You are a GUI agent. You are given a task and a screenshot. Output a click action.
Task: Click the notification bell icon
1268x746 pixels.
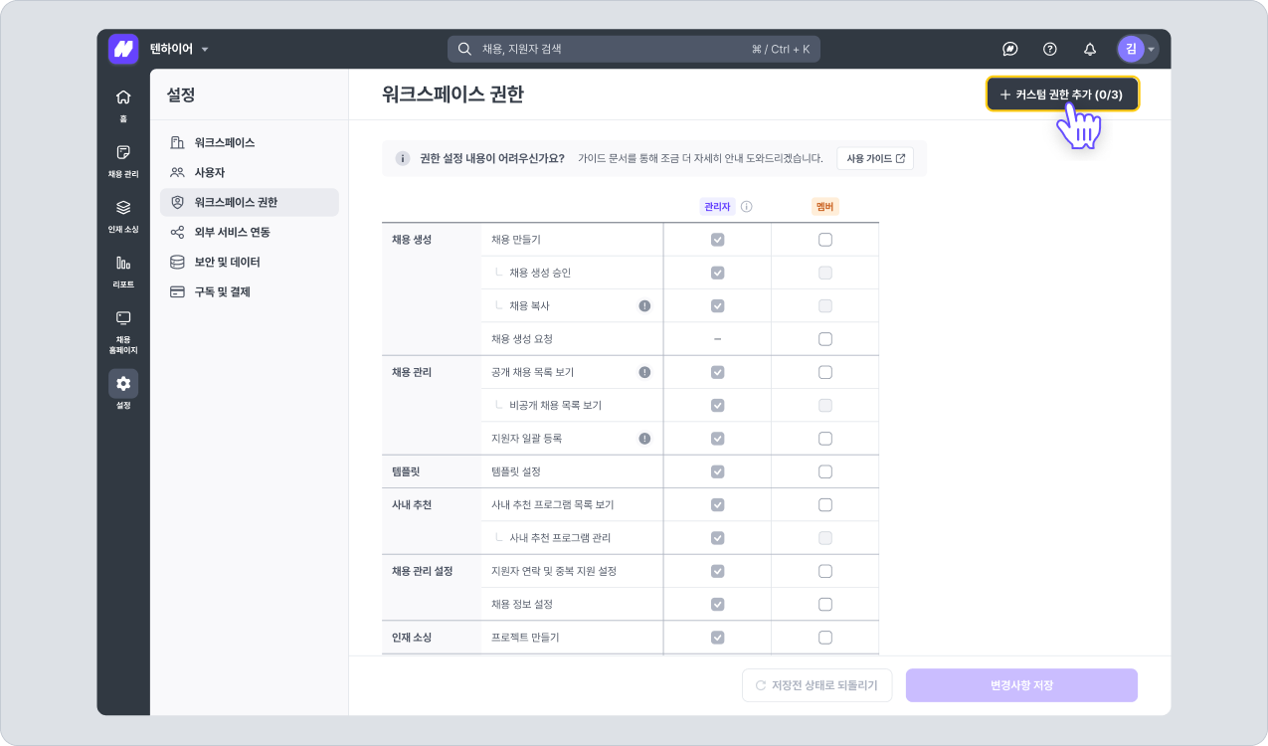pos(1090,49)
